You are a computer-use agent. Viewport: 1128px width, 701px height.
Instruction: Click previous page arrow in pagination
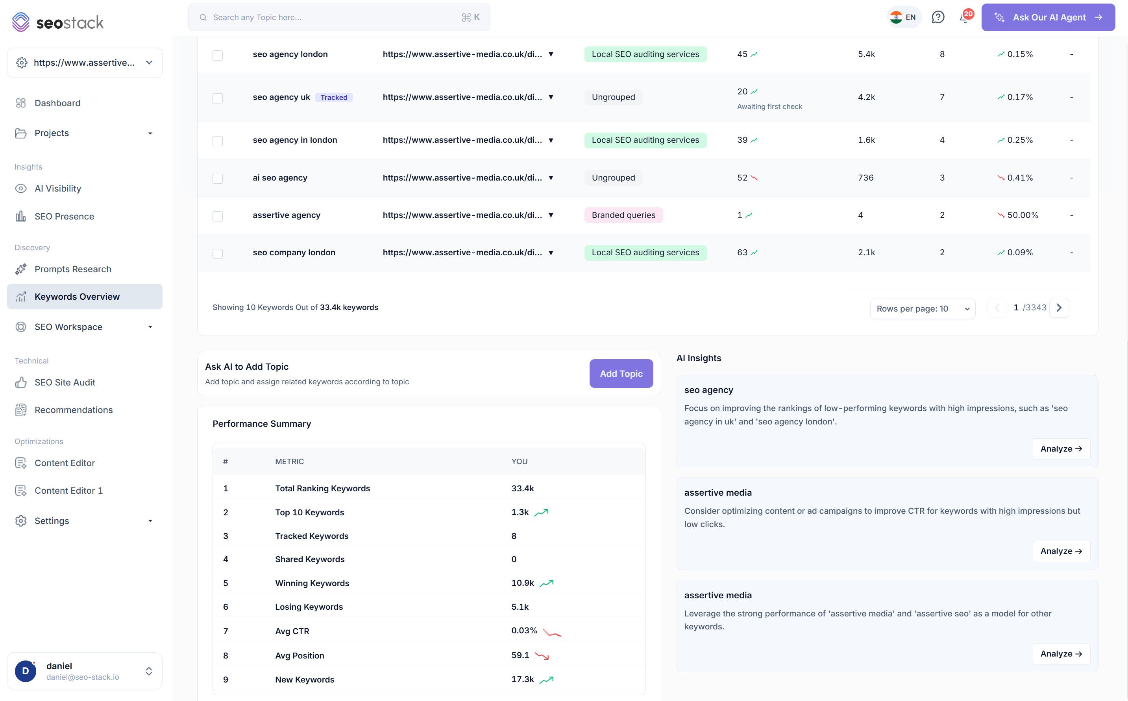(x=997, y=307)
